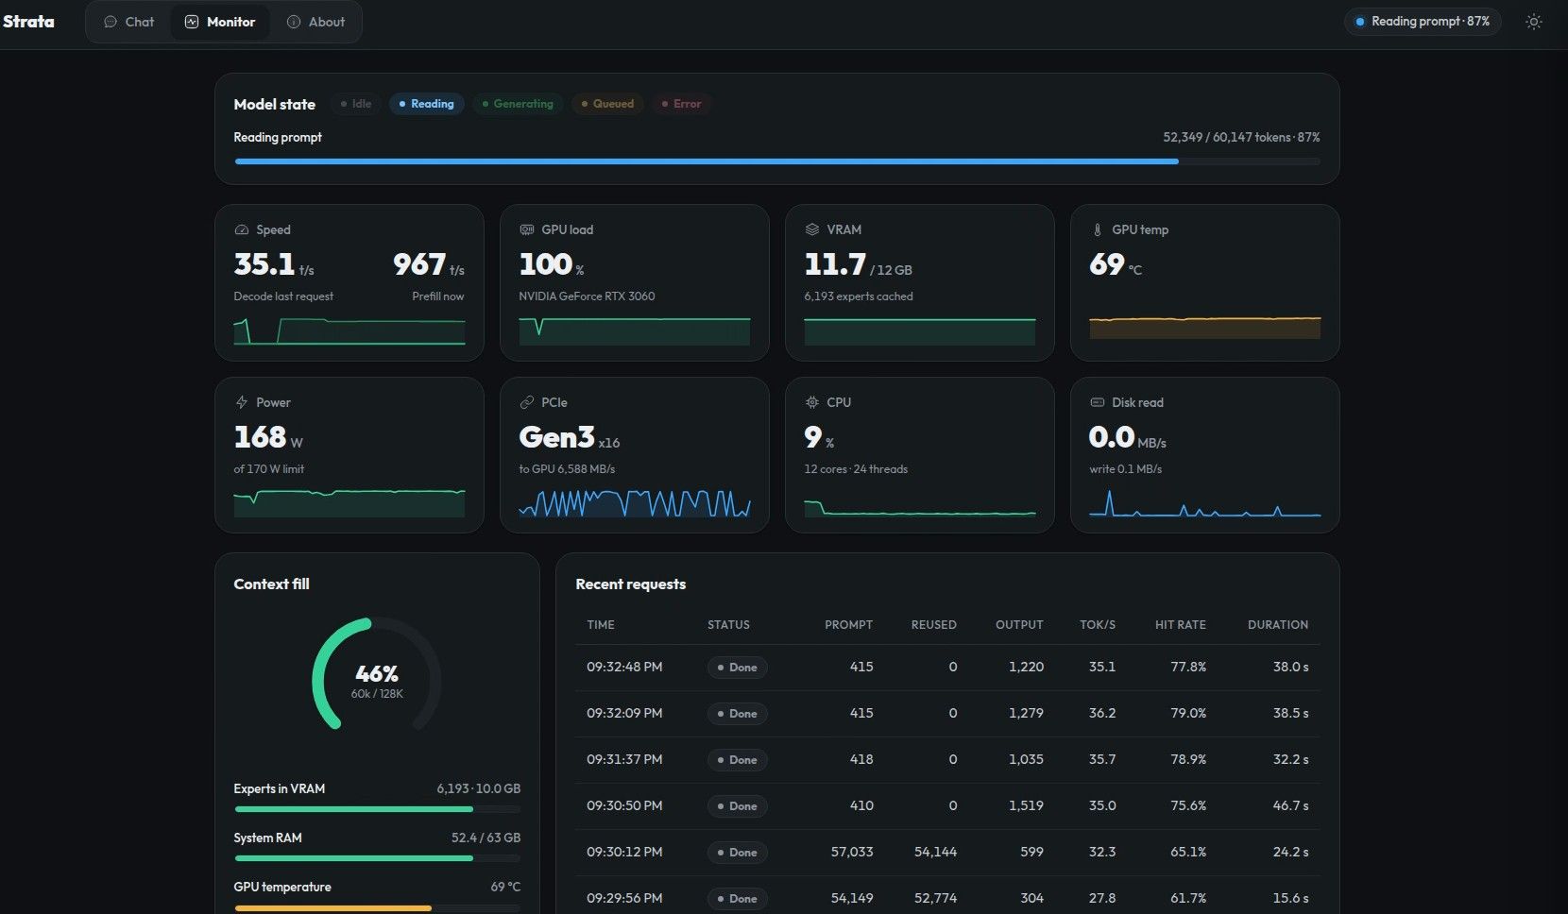The height and width of the screenshot is (914, 1568).
Task: Click the Disk read drive icon
Action: tap(1098, 402)
